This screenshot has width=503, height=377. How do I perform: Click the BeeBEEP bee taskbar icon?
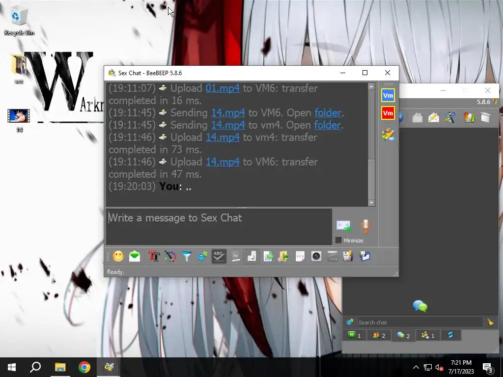(109, 367)
